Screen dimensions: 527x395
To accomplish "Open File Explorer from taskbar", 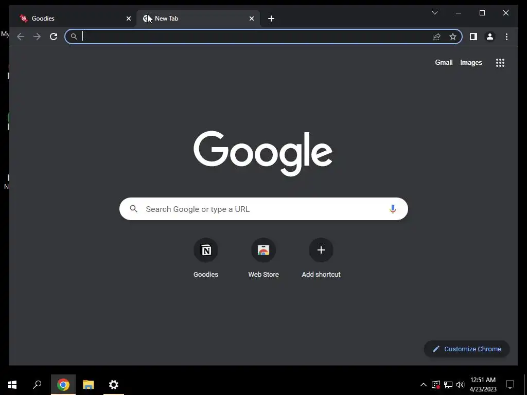I will (x=89, y=385).
